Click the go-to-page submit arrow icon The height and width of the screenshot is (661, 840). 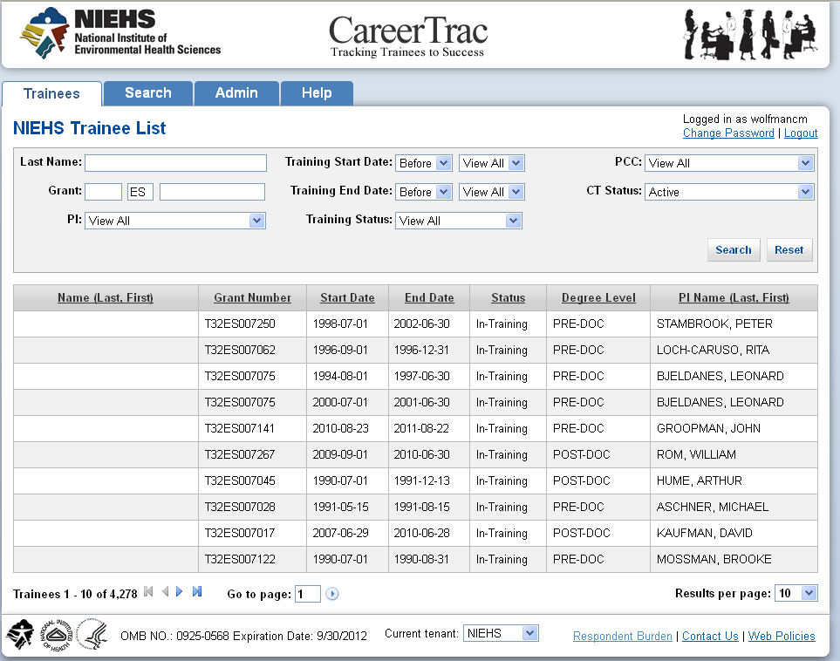[332, 594]
